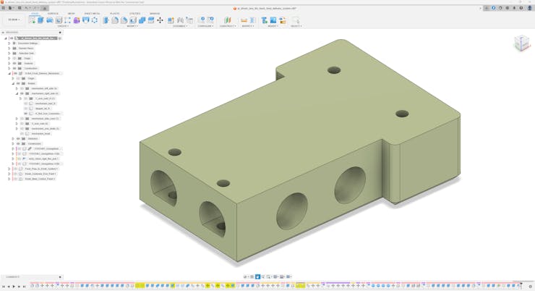The width and height of the screenshot is (535, 291).
Task: Open timeline settings gear at bottom right
Action: (531, 286)
